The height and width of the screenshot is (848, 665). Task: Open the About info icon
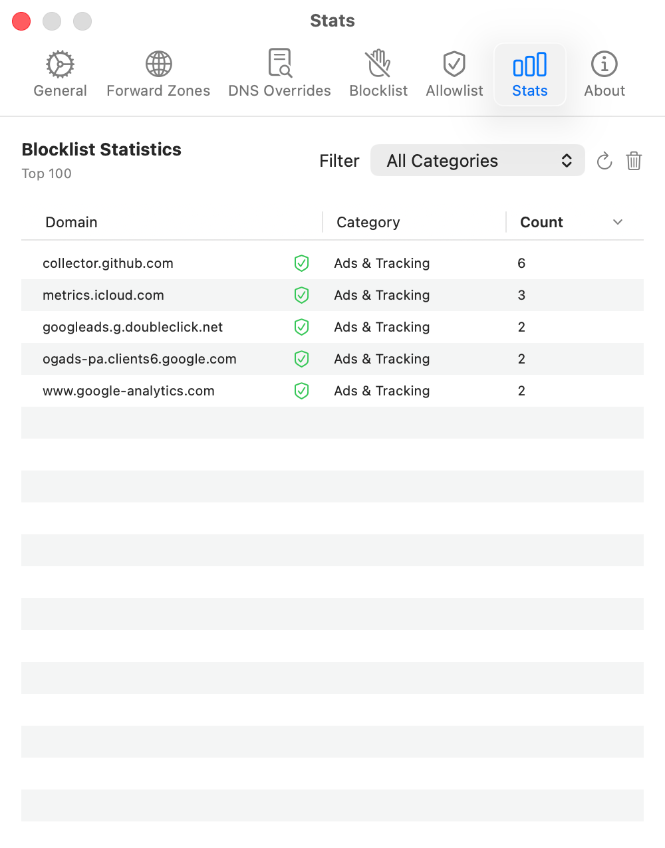tap(604, 64)
